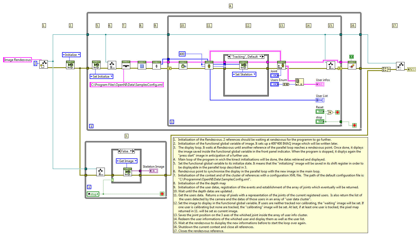Click the I32 conversion node
The height and width of the screenshot is (236, 420).
286,84
